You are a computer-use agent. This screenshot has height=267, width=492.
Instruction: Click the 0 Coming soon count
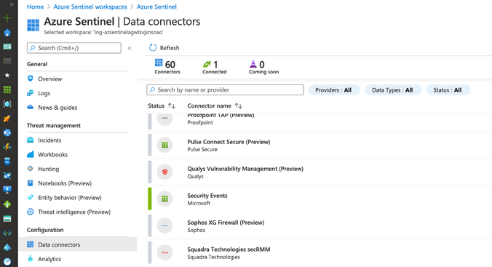(263, 67)
